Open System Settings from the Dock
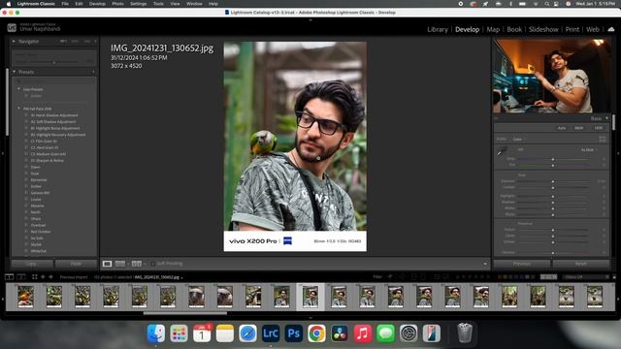The image size is (621, 349). [409, 333]
